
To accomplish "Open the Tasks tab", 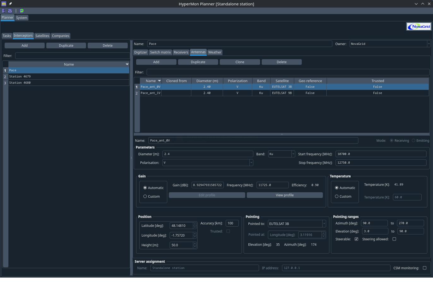I will [7, 36].
